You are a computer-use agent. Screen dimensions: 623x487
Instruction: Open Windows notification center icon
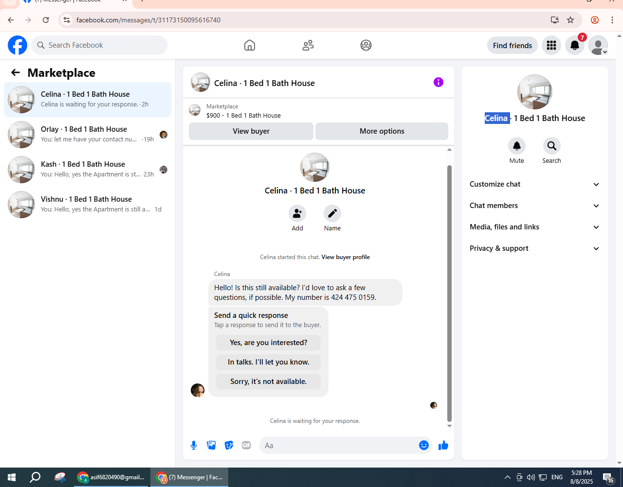(608, 478)
